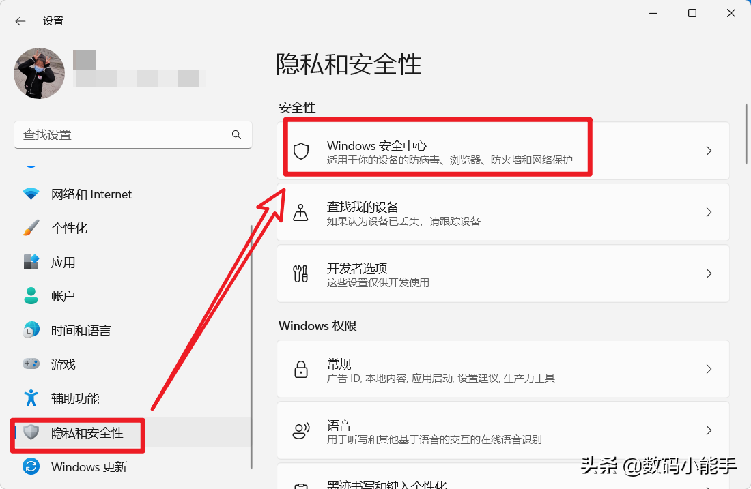Minimize the Settings window
The width and height of the screenshot is (751, 489).
click(653, 14)
